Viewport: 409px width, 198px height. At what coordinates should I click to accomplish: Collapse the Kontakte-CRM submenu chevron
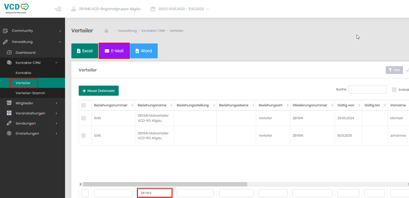pyautogui.click(x=56, y=63)
